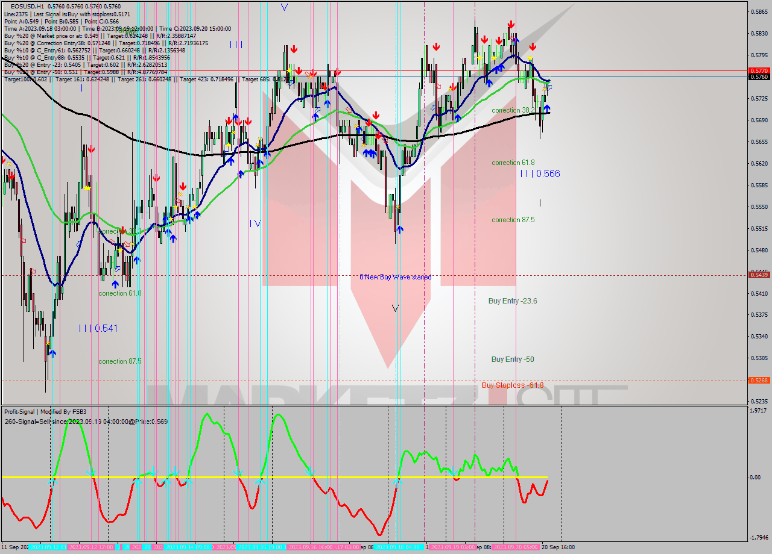
Task: Select right-side 'correction 61.8' label near 0.5620
Action: pyautogui.click(x=513, y=163)
